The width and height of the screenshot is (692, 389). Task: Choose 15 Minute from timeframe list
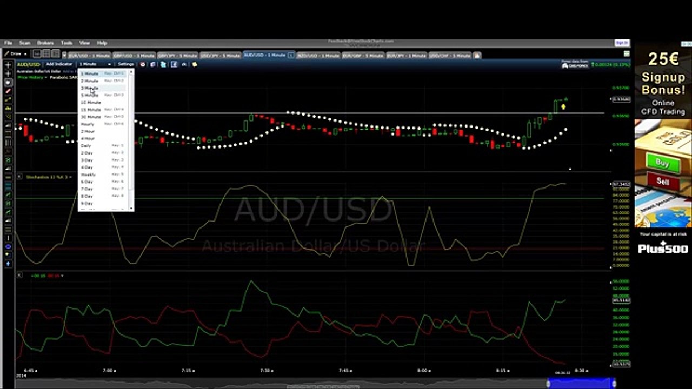(103, 110)
